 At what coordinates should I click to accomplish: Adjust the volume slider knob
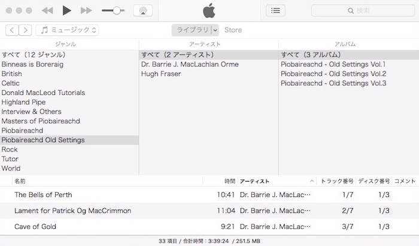click(x=116, y=11)
